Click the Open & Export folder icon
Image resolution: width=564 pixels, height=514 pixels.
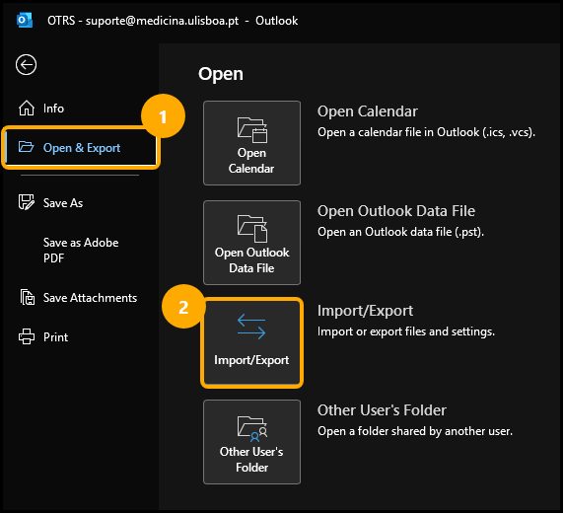point(27,147)
